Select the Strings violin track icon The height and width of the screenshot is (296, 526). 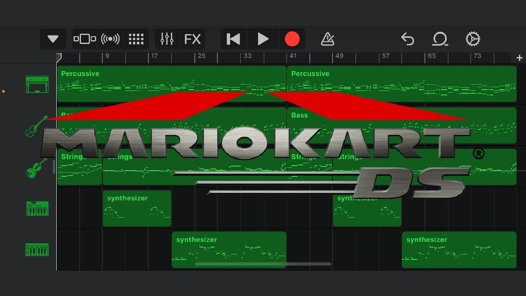pyautogui.click(x=37, y=168)
